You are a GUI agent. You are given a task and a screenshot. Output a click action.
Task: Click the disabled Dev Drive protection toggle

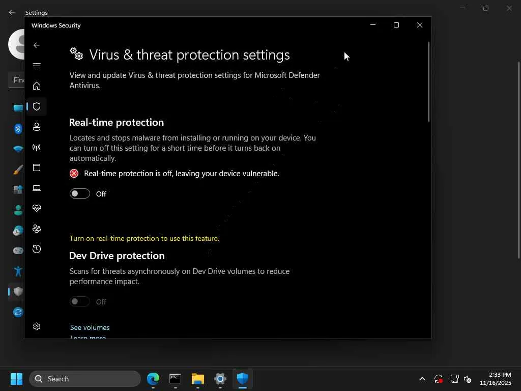[x=80, y=301]
